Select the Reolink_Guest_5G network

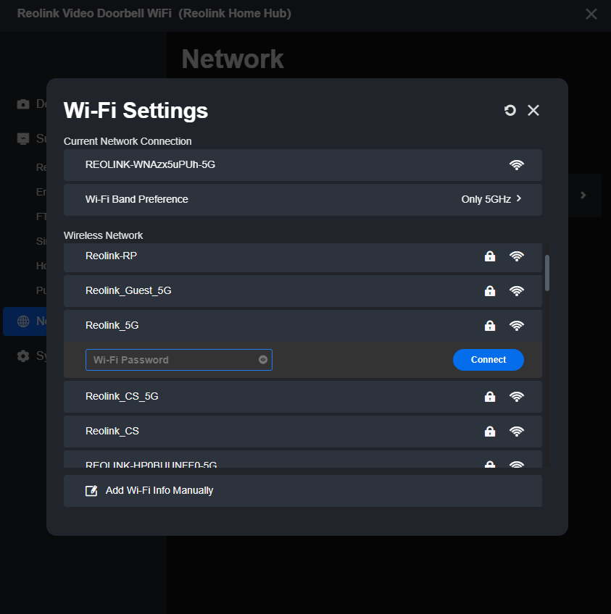pyautogui.click(x=302, y=291)
